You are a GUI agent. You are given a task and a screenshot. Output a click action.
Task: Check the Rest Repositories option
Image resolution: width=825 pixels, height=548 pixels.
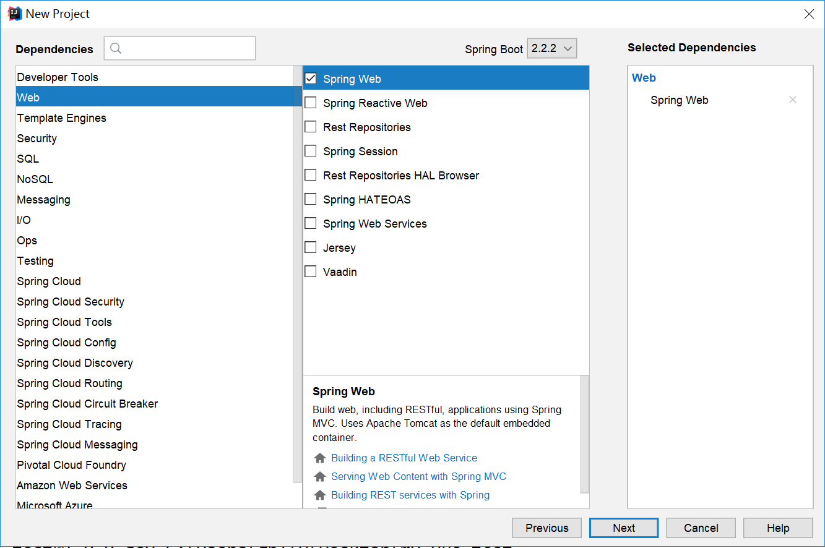click(311, 127)
